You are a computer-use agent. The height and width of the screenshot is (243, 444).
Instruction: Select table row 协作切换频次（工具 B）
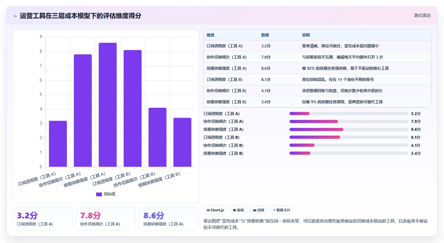[x=318, y=91]
